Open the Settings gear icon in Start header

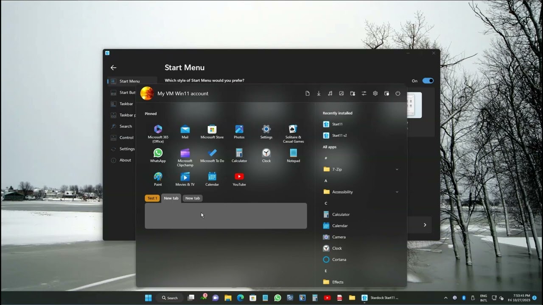(x=375, y=94)
